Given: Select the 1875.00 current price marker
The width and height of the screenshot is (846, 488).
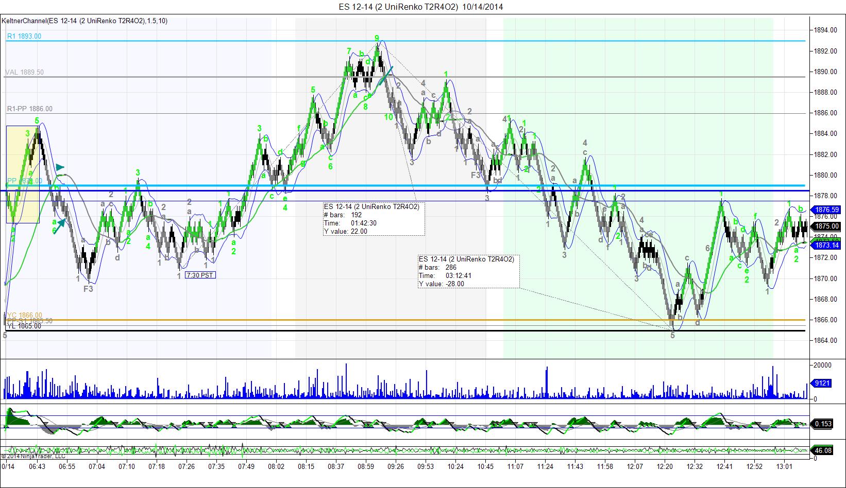Looking at the screenshot, I should 825,226.
